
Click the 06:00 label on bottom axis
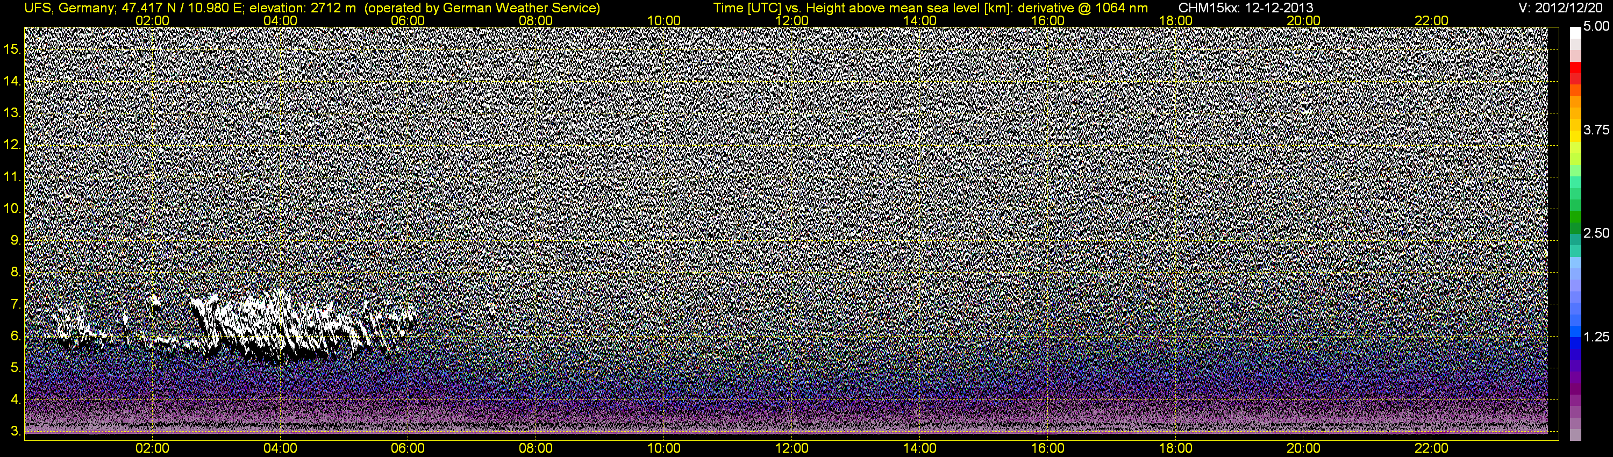tap(408, 448)
